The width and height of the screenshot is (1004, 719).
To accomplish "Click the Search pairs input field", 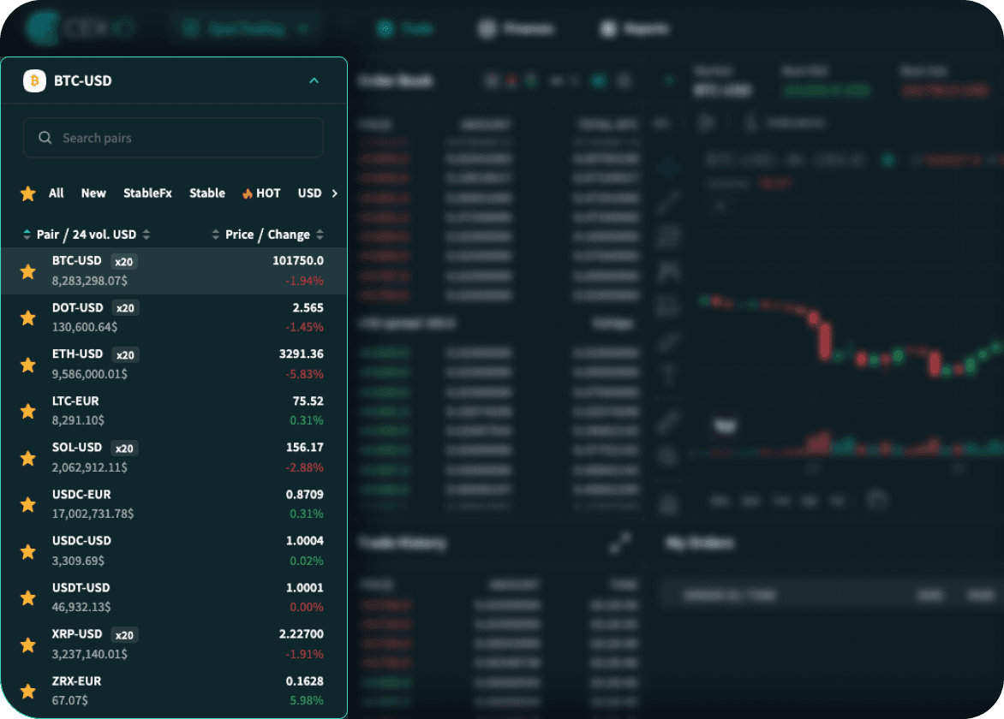I will coord(173,138).
